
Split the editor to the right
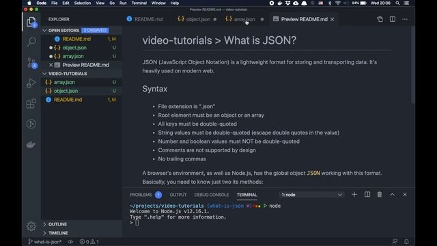pyautogui.click(x=393, y=19)
